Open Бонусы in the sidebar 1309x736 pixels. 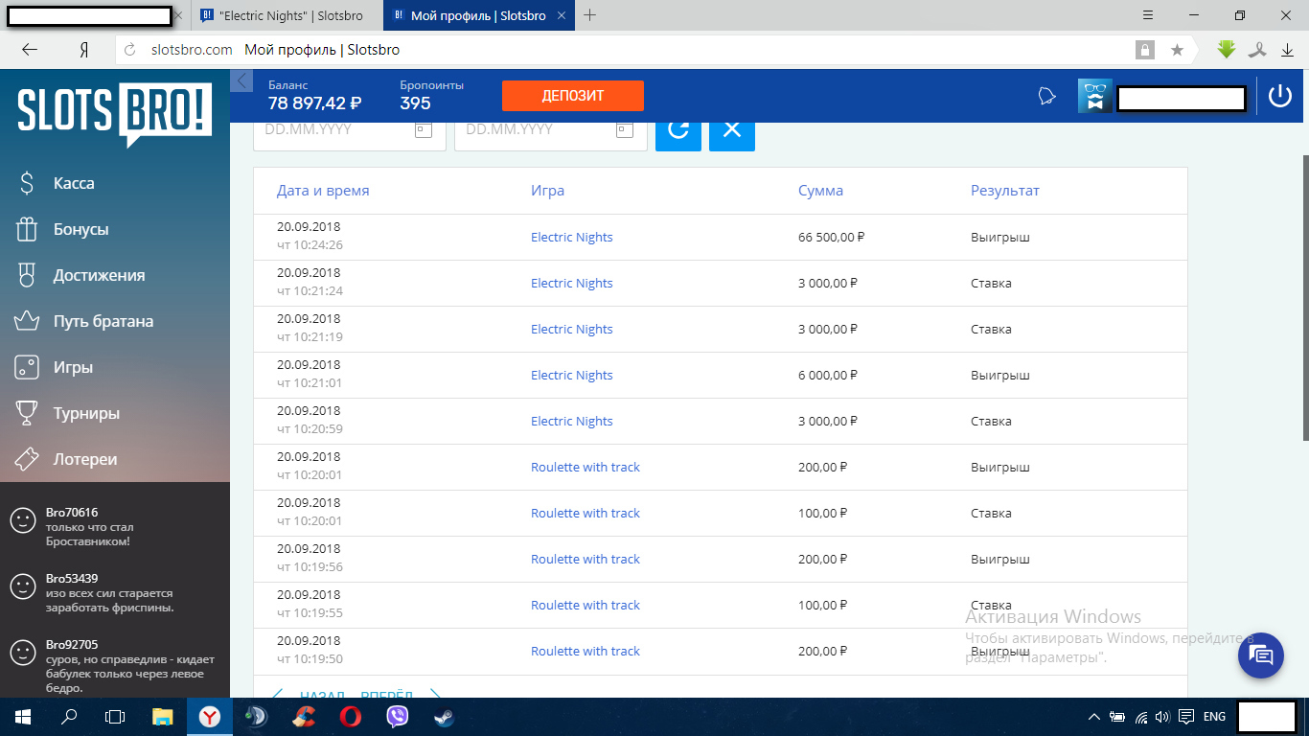click(x=80, y=229)
